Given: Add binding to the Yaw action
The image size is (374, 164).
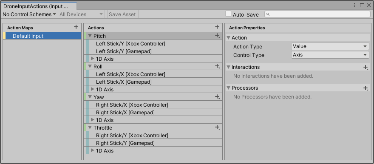Looking at the screenshot, I should pyautogui.click(x=217, y=97).
